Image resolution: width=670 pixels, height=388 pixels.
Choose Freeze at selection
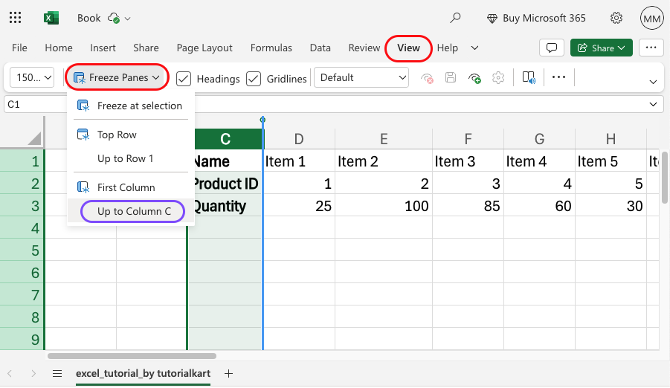[131, 106]
